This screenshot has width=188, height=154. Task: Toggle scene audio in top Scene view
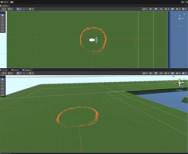coord(161,9)
